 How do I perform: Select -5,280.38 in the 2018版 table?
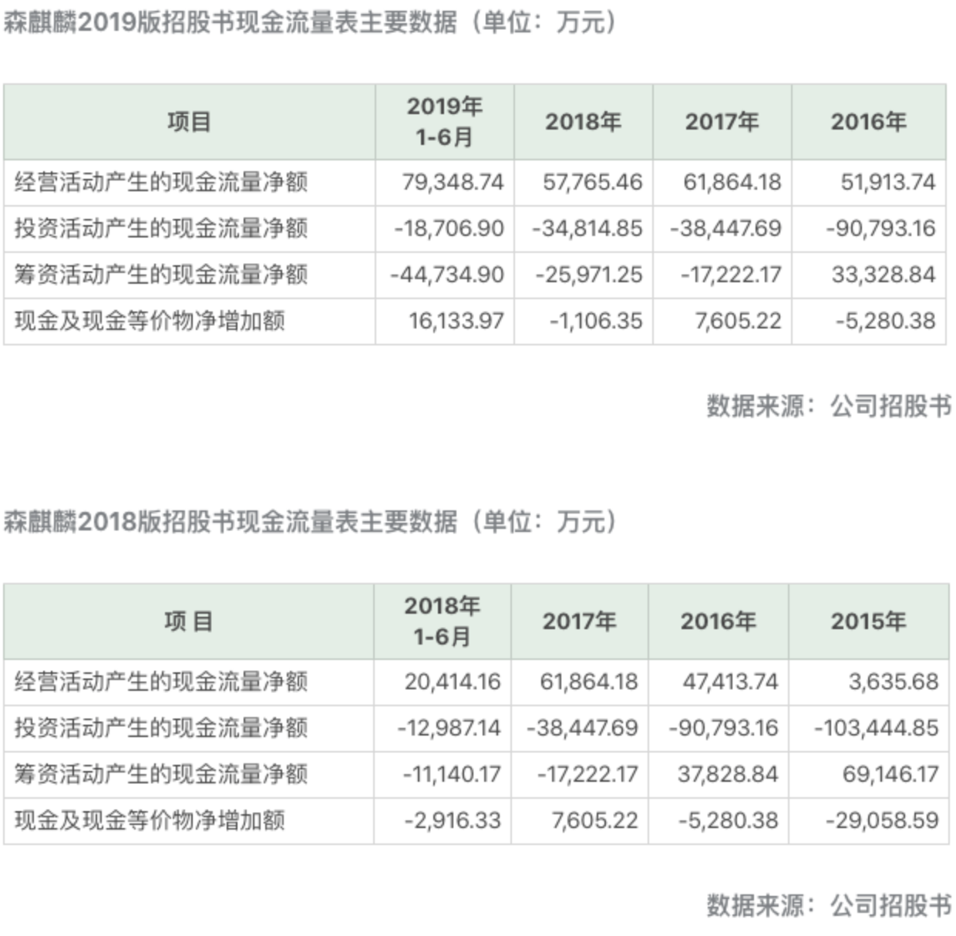point(729,820)
